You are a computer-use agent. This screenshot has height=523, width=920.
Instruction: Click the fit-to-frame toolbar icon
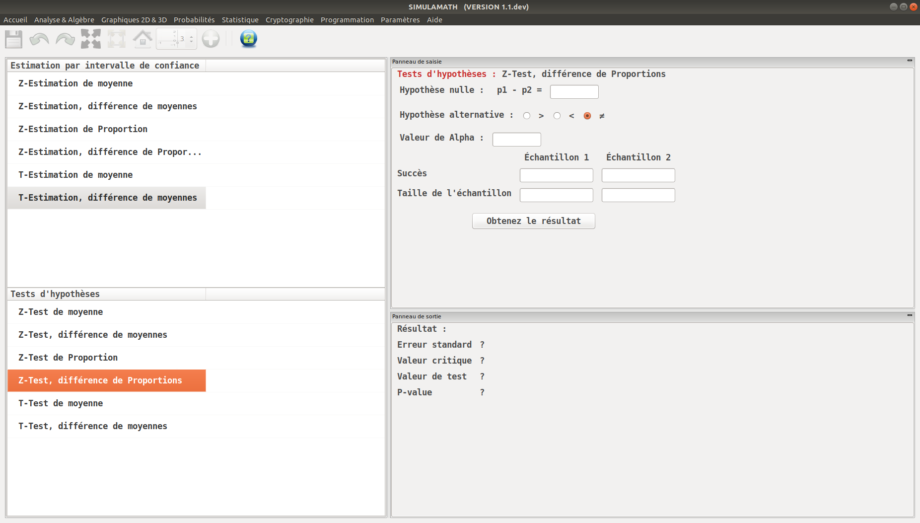(x=117, y=39)
